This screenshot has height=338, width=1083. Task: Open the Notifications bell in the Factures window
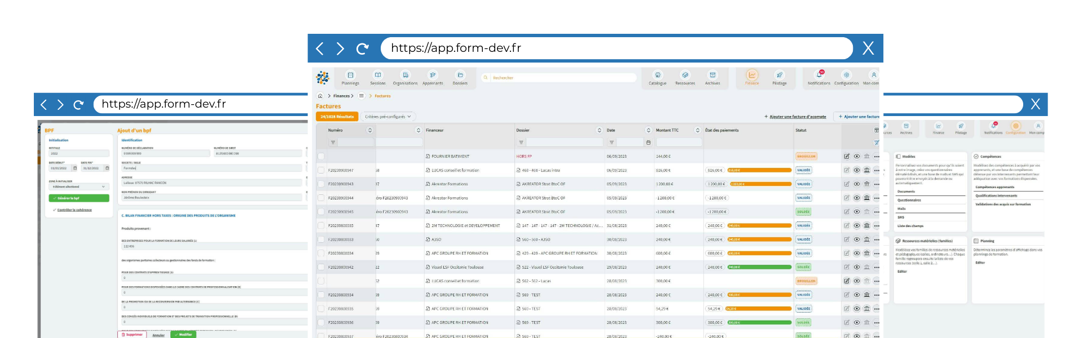(819, 75)
